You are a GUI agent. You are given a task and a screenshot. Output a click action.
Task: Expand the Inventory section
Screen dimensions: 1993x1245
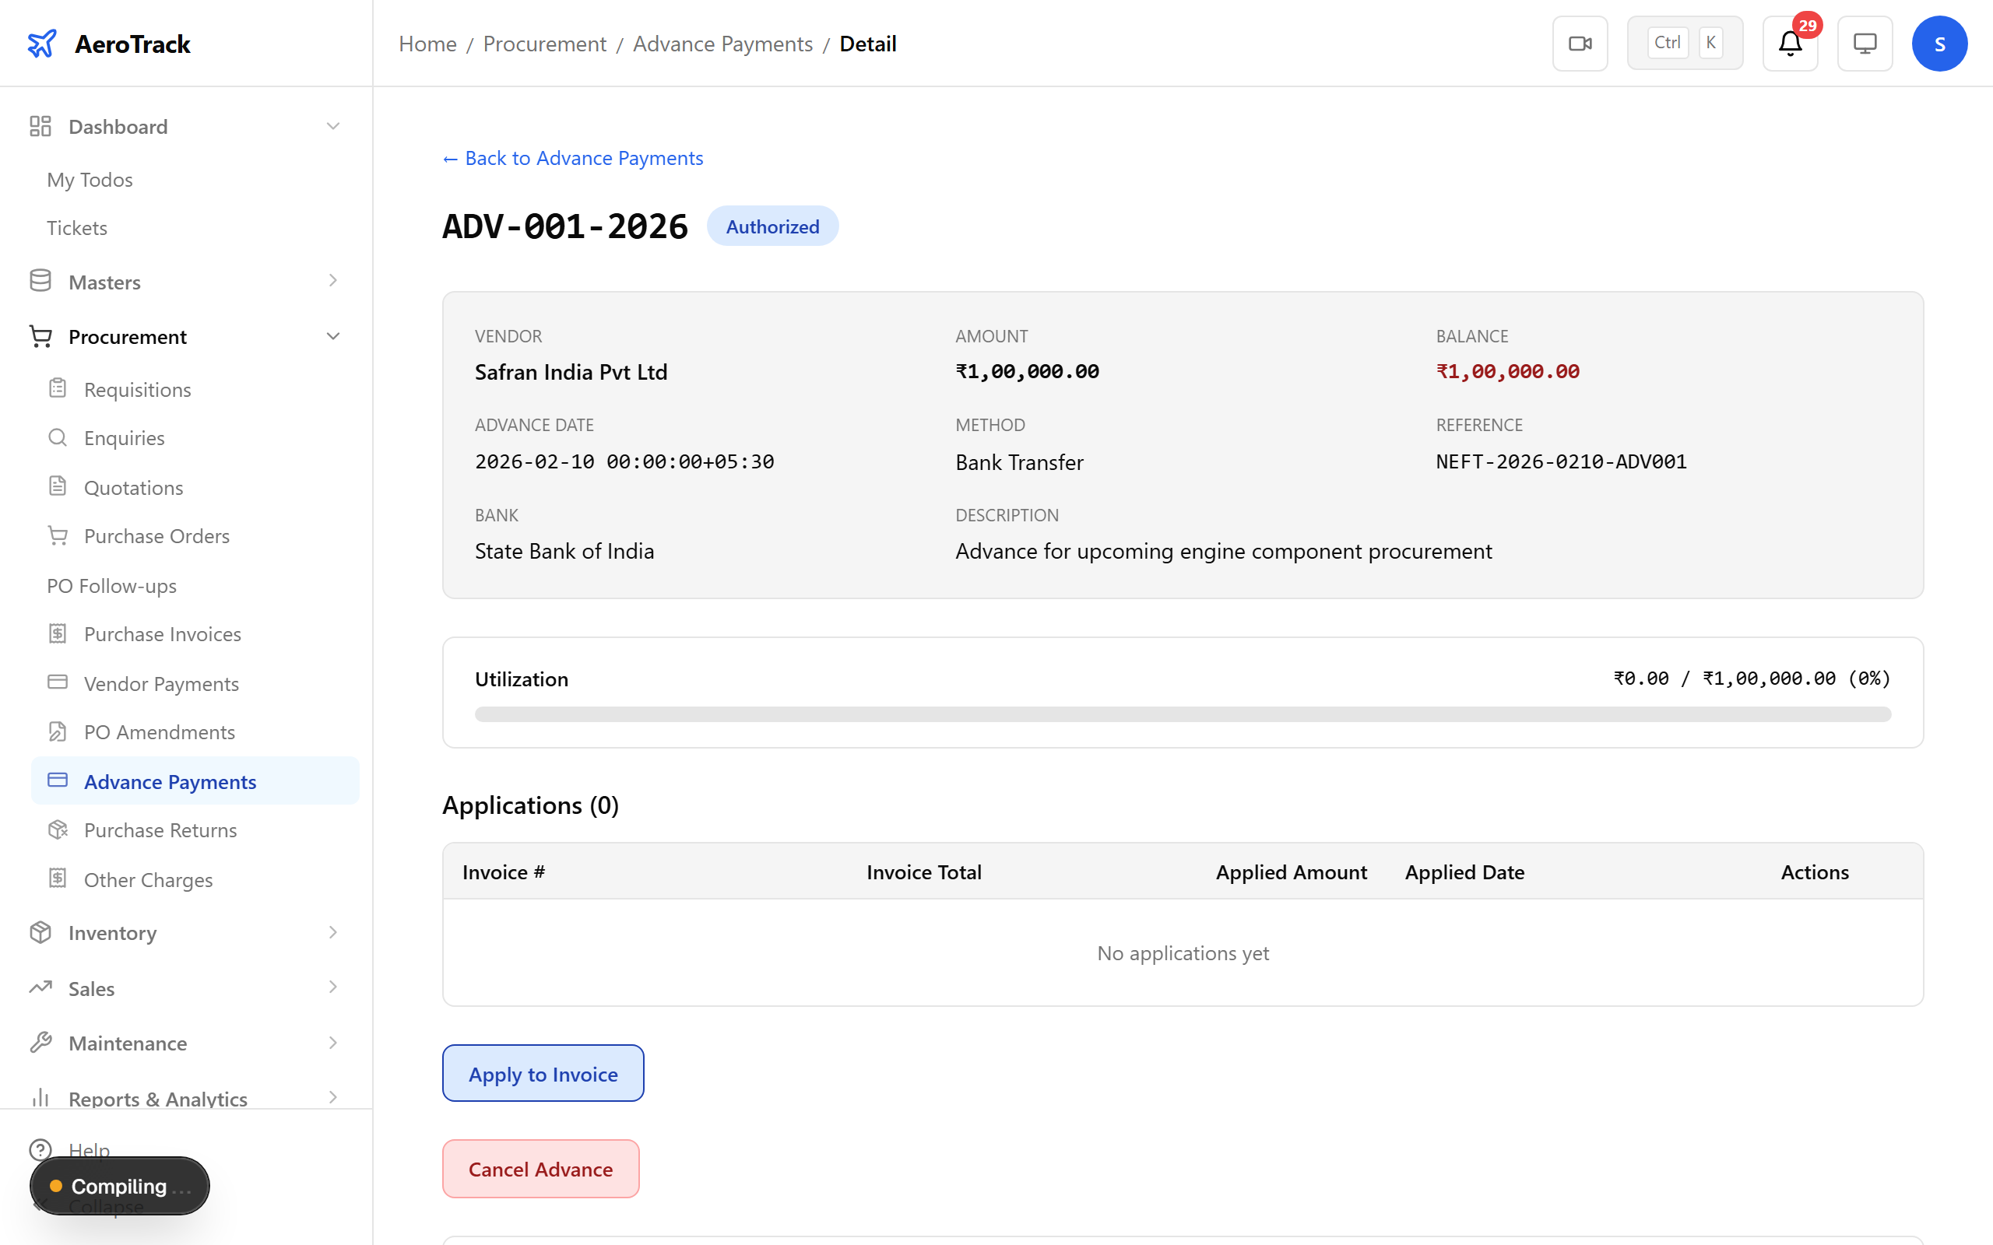[x=332, y=932]
